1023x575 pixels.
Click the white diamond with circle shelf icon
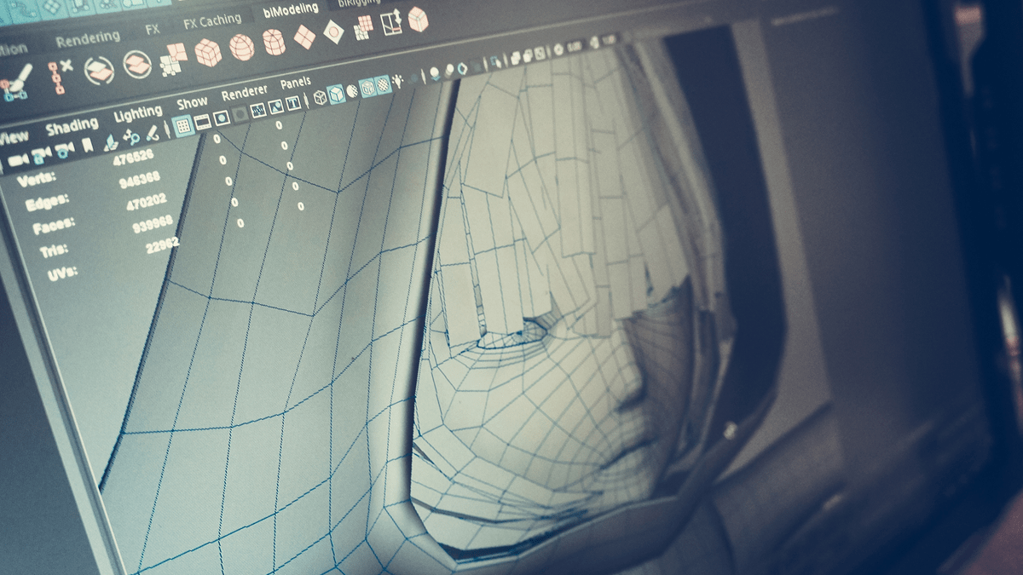pos(333,31)
